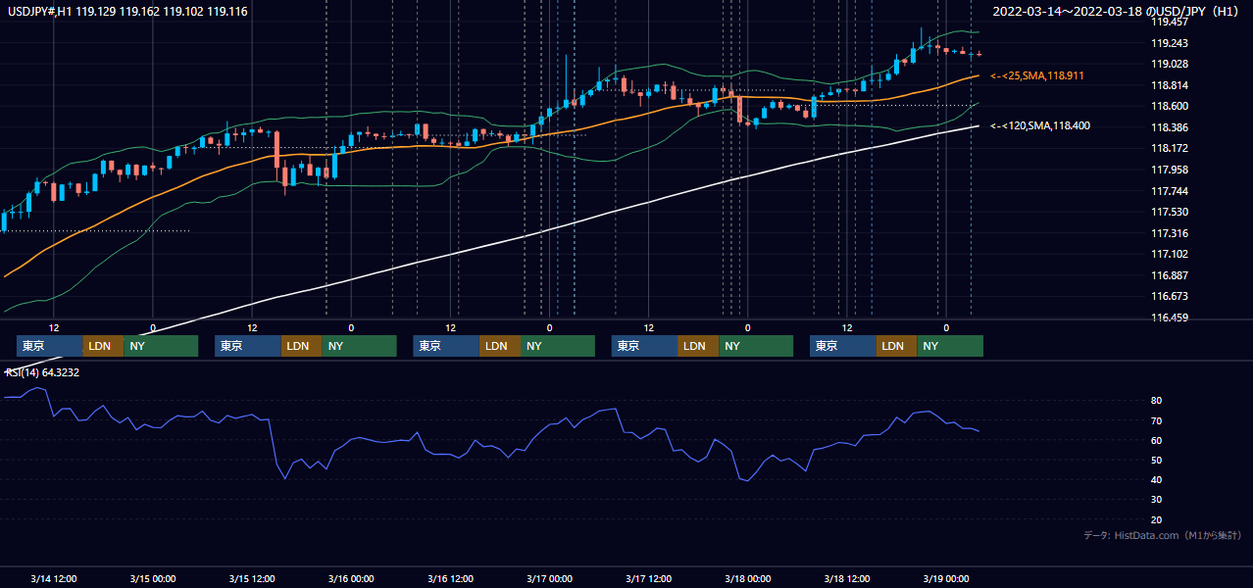The width and height of the screenshot is (1253, 588).
Task: Select the 3/17 00:00 time label
Action: click(549, 579)
